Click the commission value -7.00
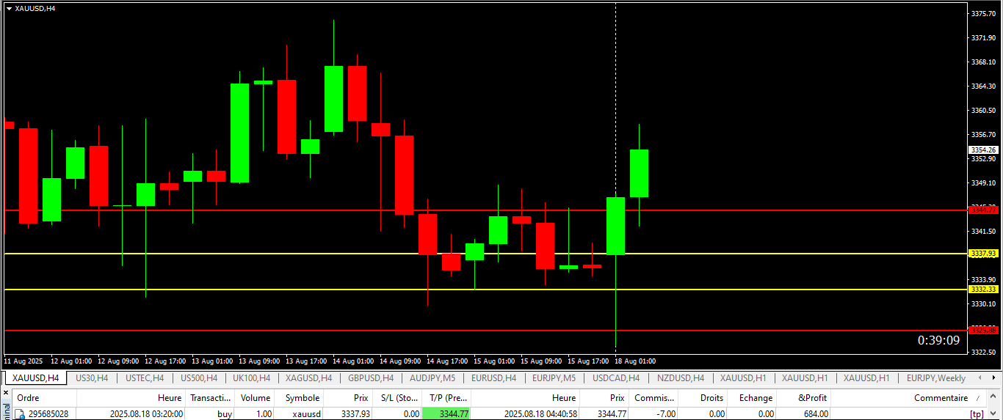 click(665, 414)
